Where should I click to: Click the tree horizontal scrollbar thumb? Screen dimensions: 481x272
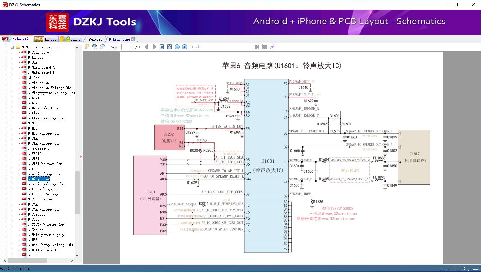coord(27,261)
